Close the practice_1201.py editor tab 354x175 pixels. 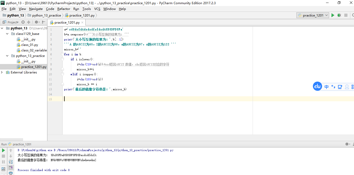coord(82,23)
